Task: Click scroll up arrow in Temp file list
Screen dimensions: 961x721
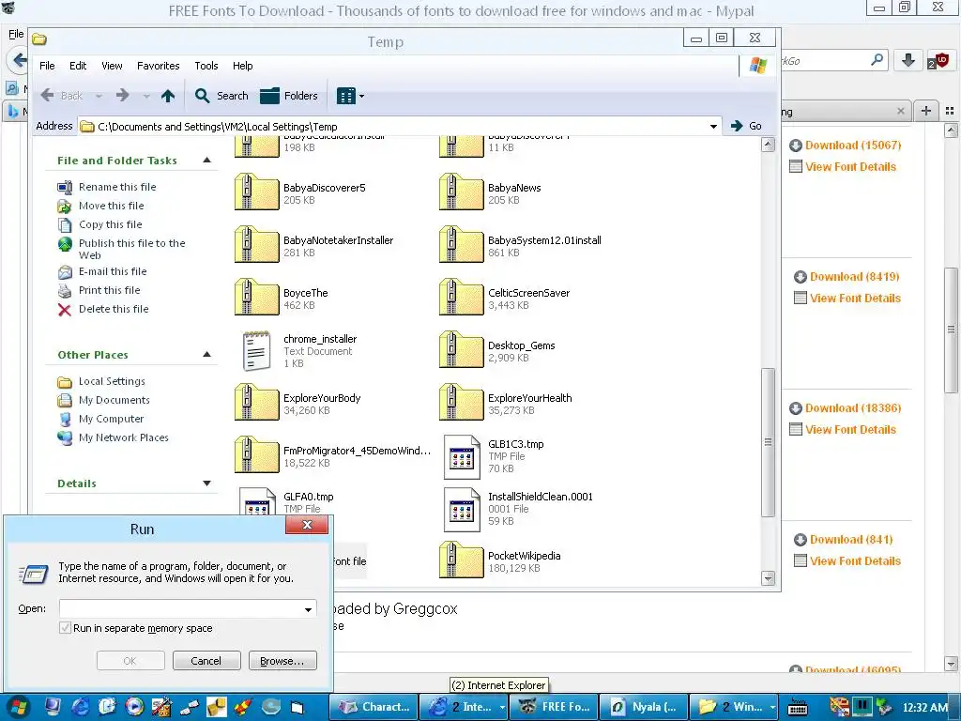Action: tap(768, 145)
